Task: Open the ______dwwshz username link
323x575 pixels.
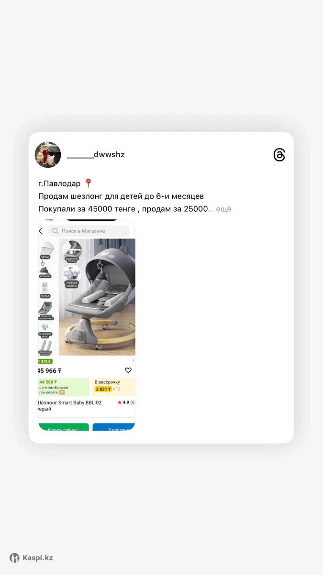Action: [96, 155]
